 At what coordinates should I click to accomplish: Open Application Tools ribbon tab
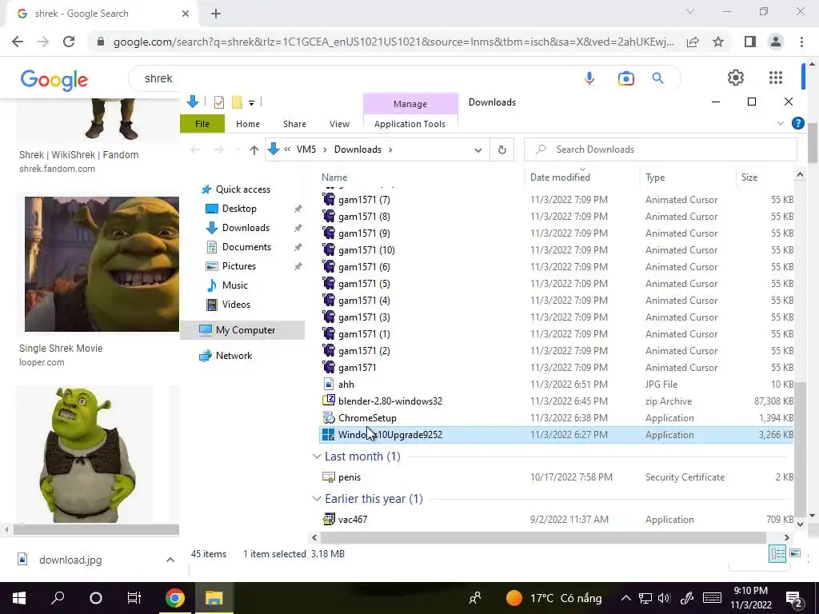(x=410, y=124)
